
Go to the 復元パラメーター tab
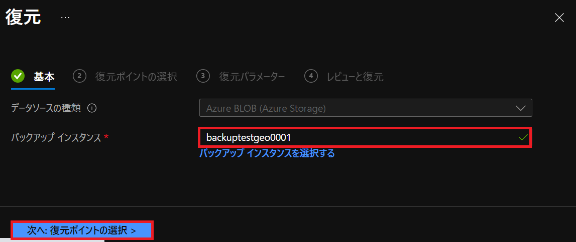pos(252,77)
